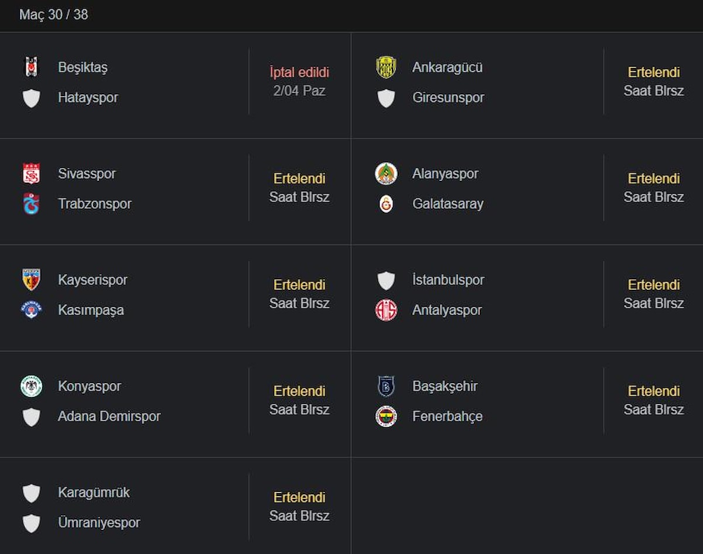Click the Başakşehir crest icon
This screenshot has width=703, height=554.
(x=386, y=387)
